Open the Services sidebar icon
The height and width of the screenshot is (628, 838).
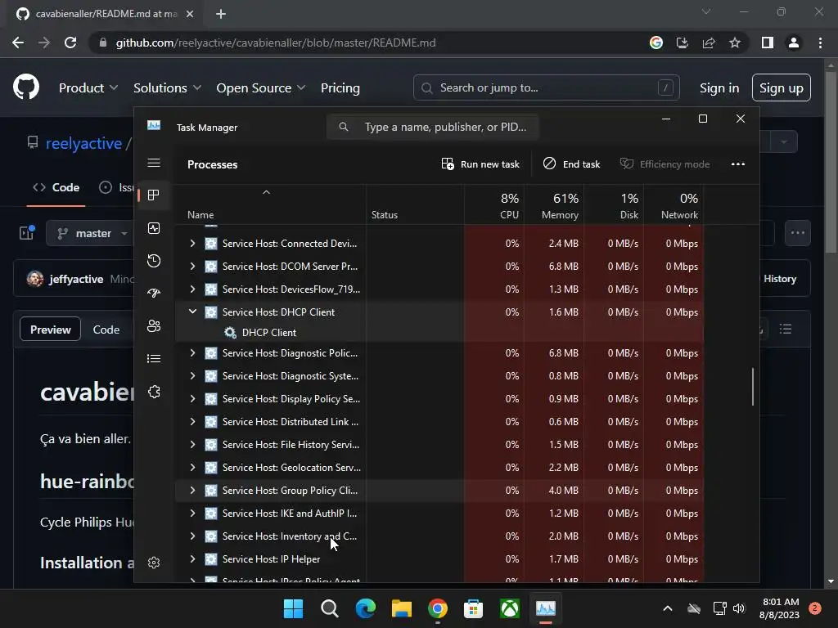[154, 392]
